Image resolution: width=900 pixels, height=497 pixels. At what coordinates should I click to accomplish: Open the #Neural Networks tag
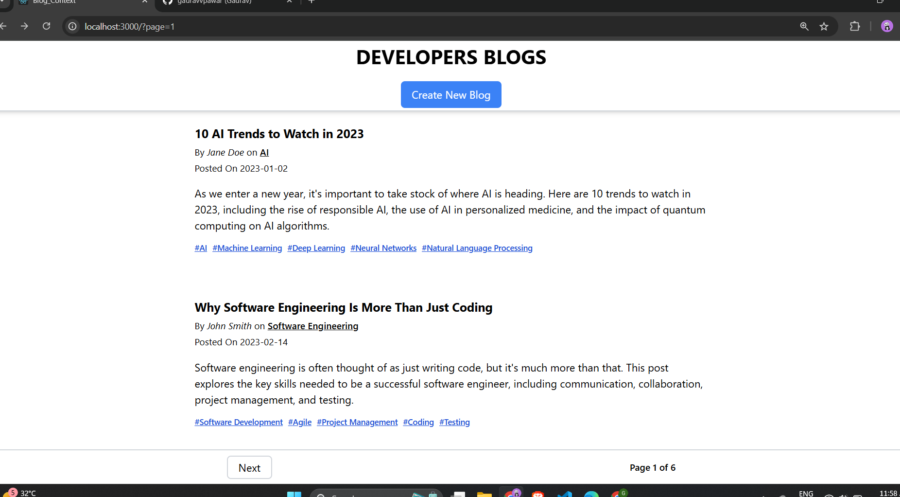point(383,248)
